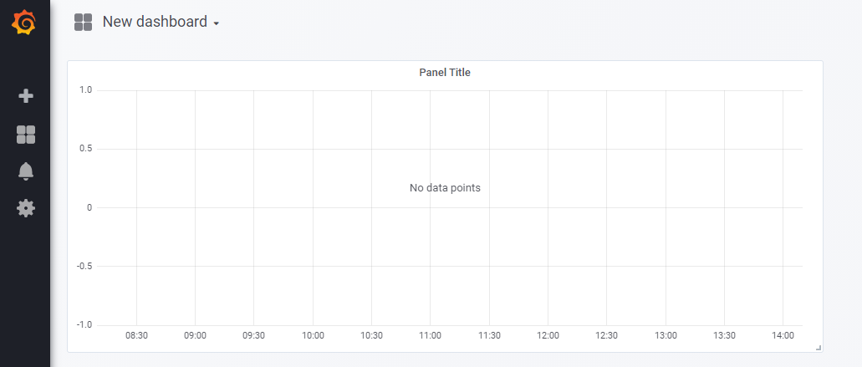Click the No data points message

[x=445, y=188]
